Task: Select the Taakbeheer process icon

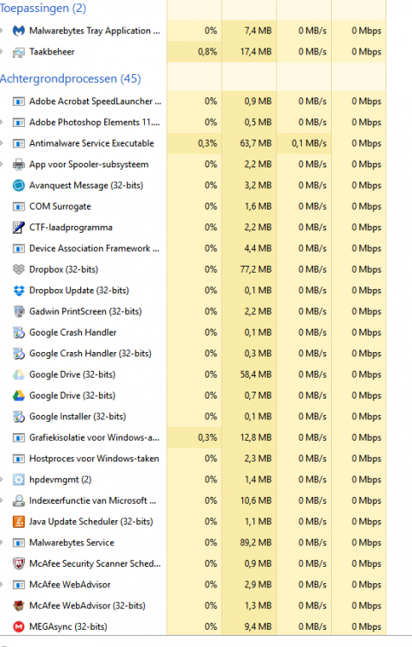Action: tap(19, 52)
